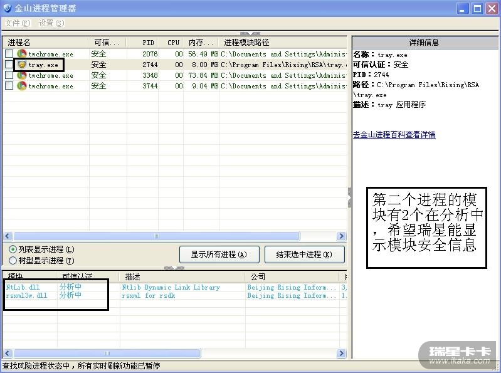Image resolution: width=501 pixels, height=373 pixels.
Task: Click the chrome icon of process PID 3744
Action: coord(22,86)
